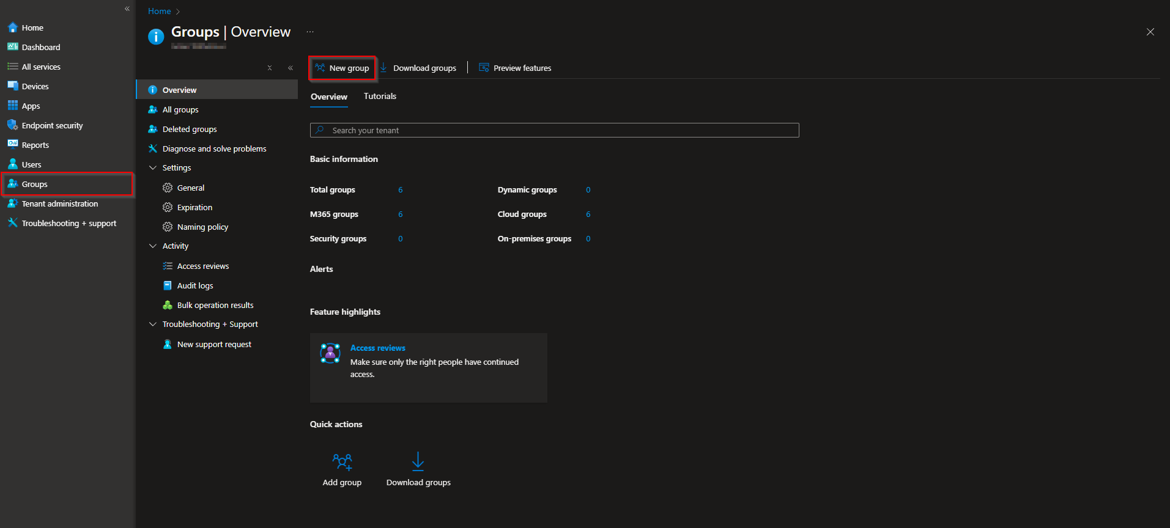Click the Security groups count link
This screenshot has width=1170, height=528.
point(401,239)
